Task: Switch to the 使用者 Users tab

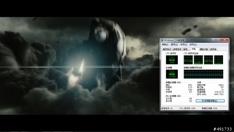Action: pos(213,49)
